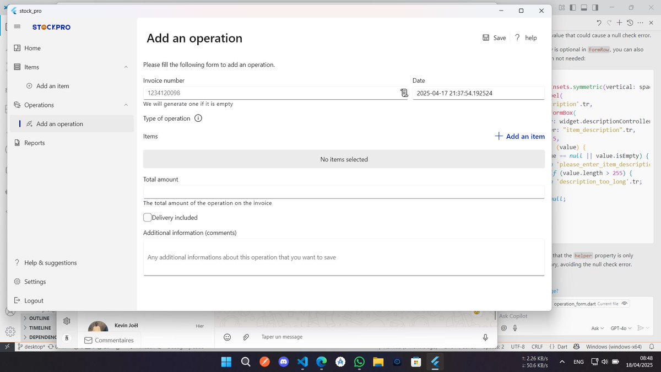
Task: Go to Home in the sidebar
Action: [72, 48]
